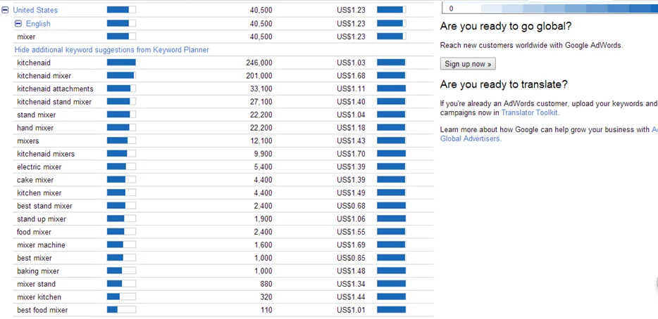
Task: Select the 'best mixer' keyword
Action: coord(35,258)
